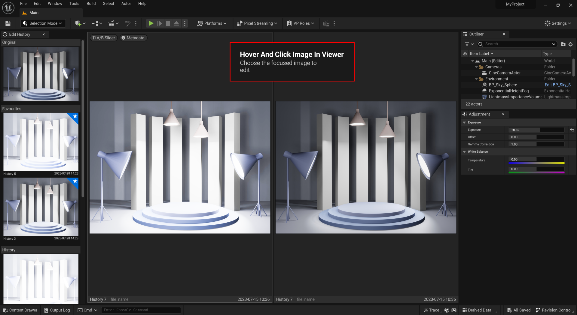Screen dimensions: 577x315
Task: Collapse the Cameras folder
Action: [476, 67]
